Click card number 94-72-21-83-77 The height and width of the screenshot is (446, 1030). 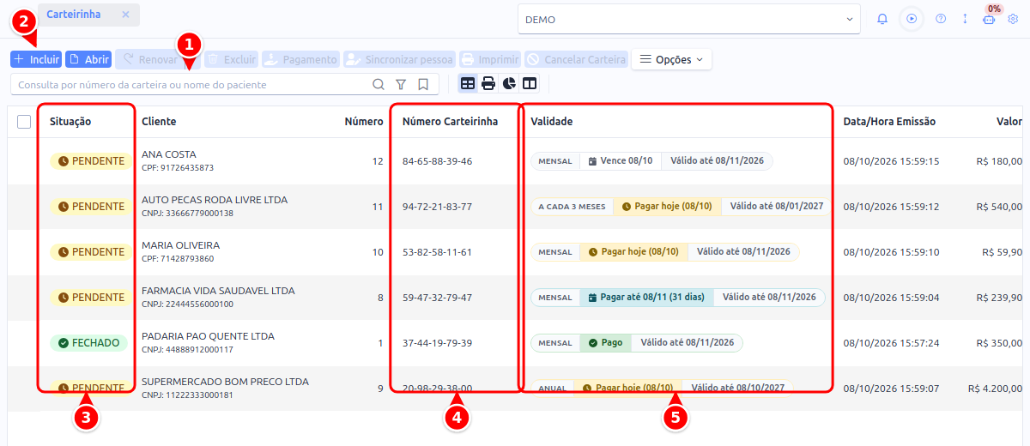[437, 207]
